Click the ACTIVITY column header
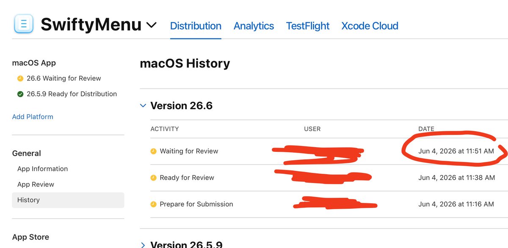This screenshot has width=508, height=248. [165, 129]
